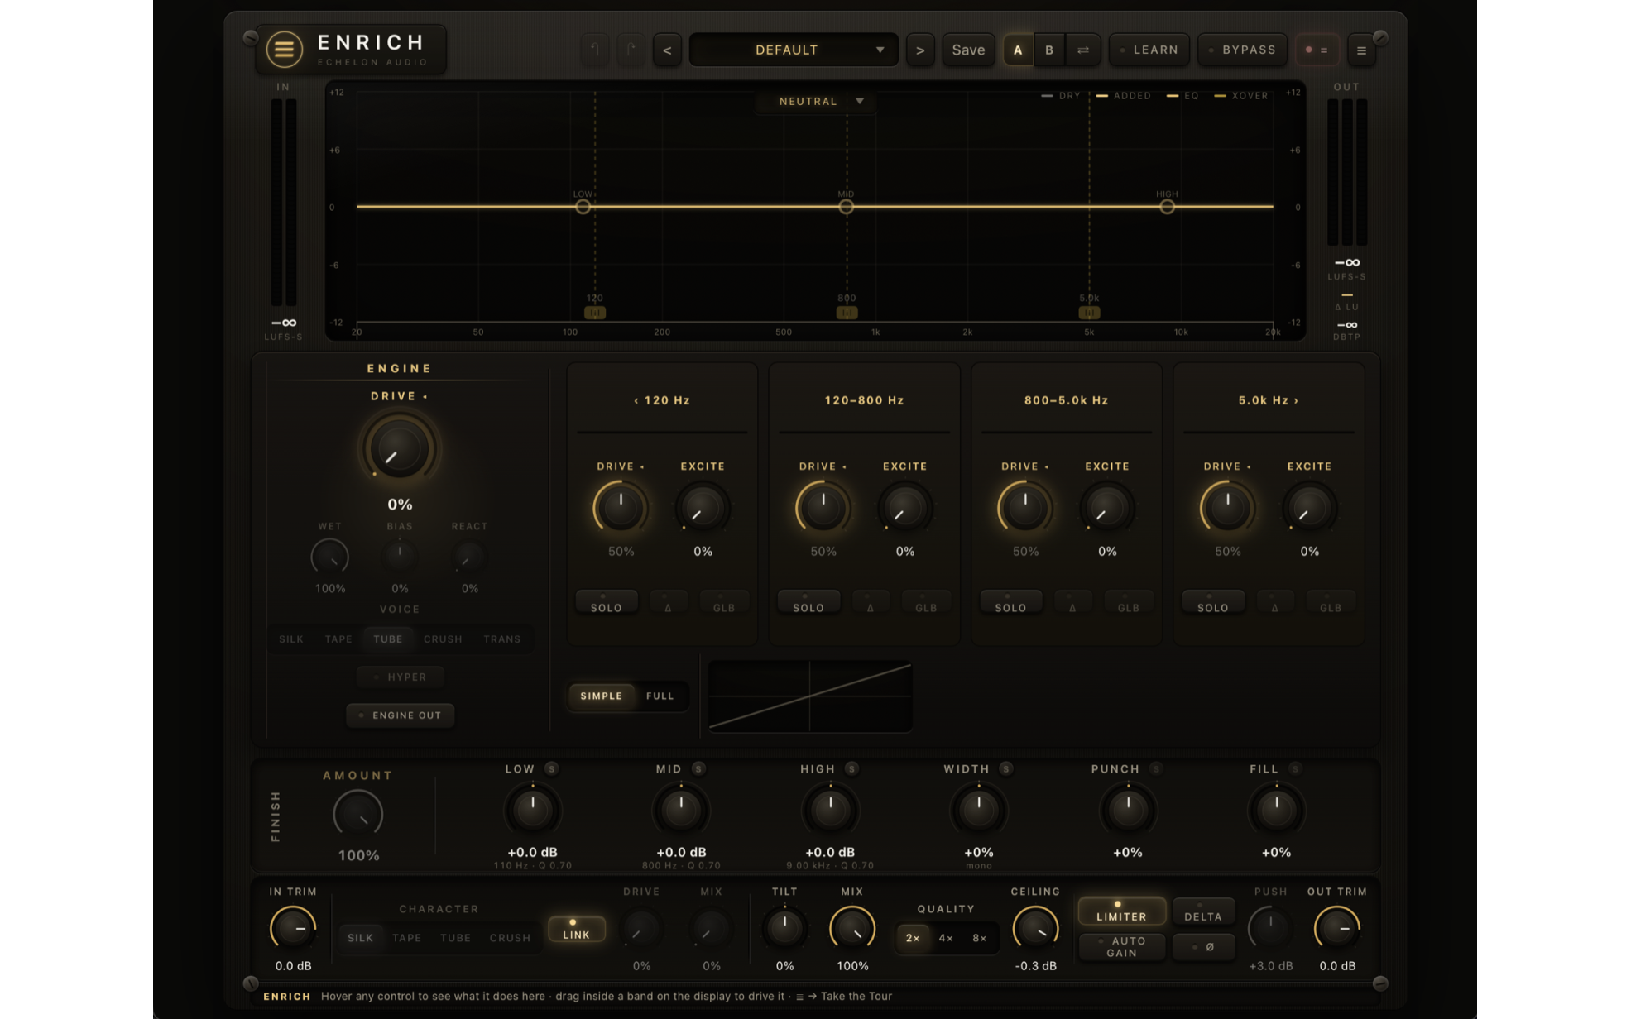Disable the LIMITER toggle

pos(1121,911)
